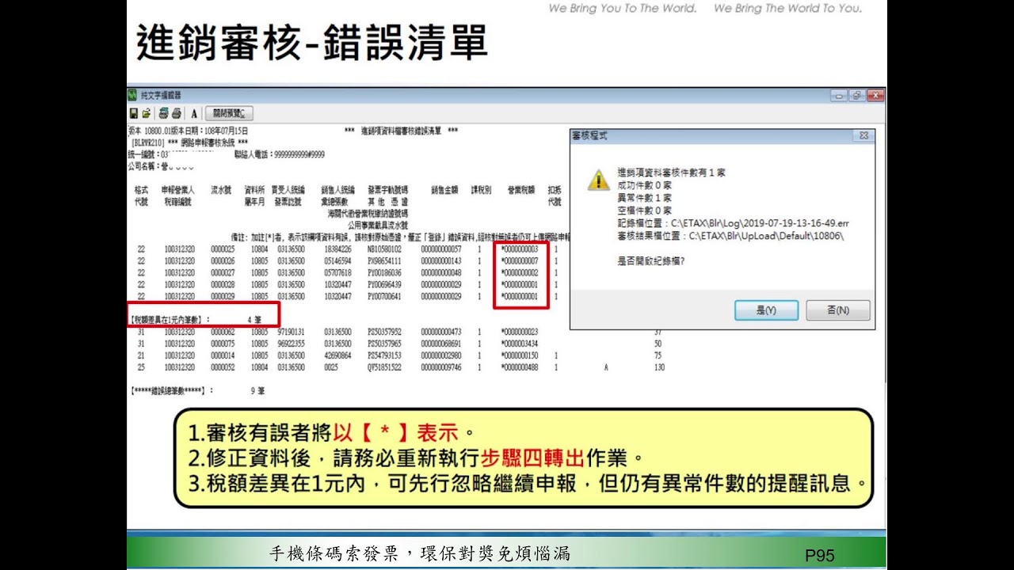Image resolution: width=1014 pixels, height=570 pixels.
Task: Select invoice number PY00700641
Action: click(x=384, y=297)
